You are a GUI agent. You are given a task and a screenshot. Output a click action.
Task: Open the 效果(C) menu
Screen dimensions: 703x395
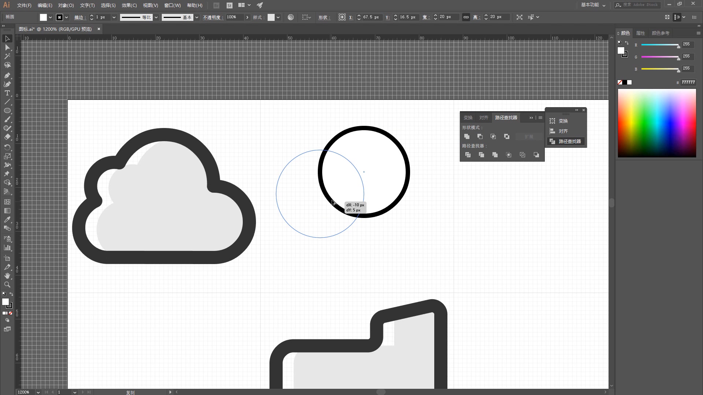point(129,5)
